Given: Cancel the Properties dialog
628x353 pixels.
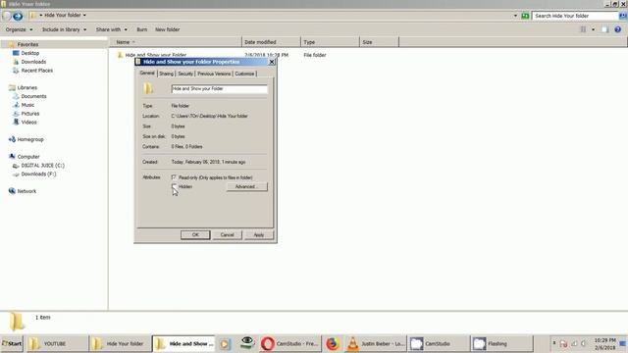Looking at the screenshot, I should coord(227,235).
